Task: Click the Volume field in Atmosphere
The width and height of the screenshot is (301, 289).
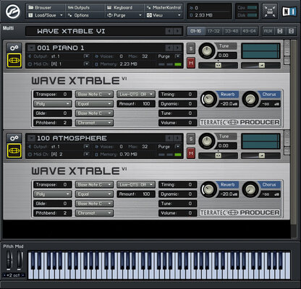Action: click(177, 213)
